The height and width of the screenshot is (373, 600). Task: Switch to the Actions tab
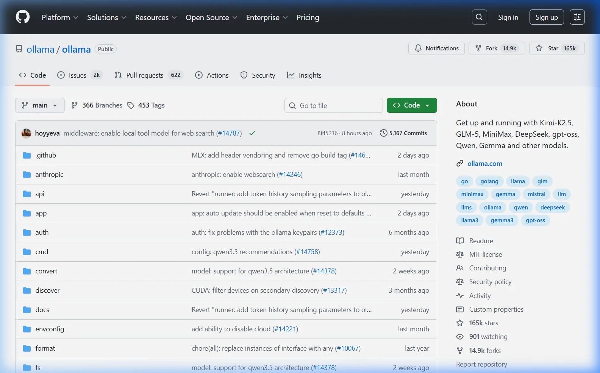(x=212, y=75)
